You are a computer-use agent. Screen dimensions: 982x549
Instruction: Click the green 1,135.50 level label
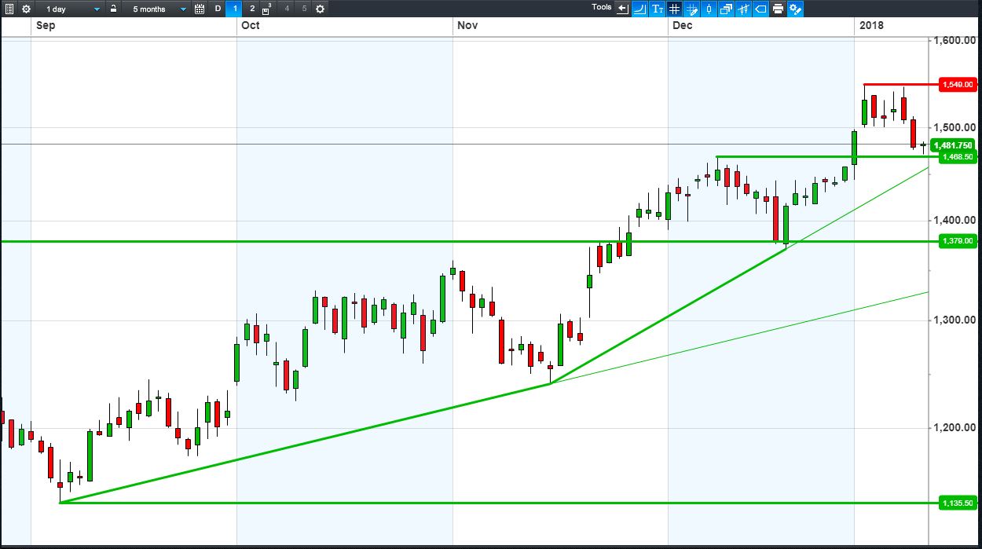click(x=957, y=503)
